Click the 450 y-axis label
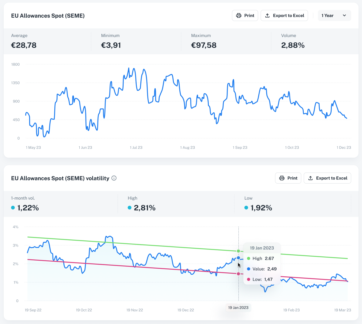362x324 pixels. [x=16, y=120]
